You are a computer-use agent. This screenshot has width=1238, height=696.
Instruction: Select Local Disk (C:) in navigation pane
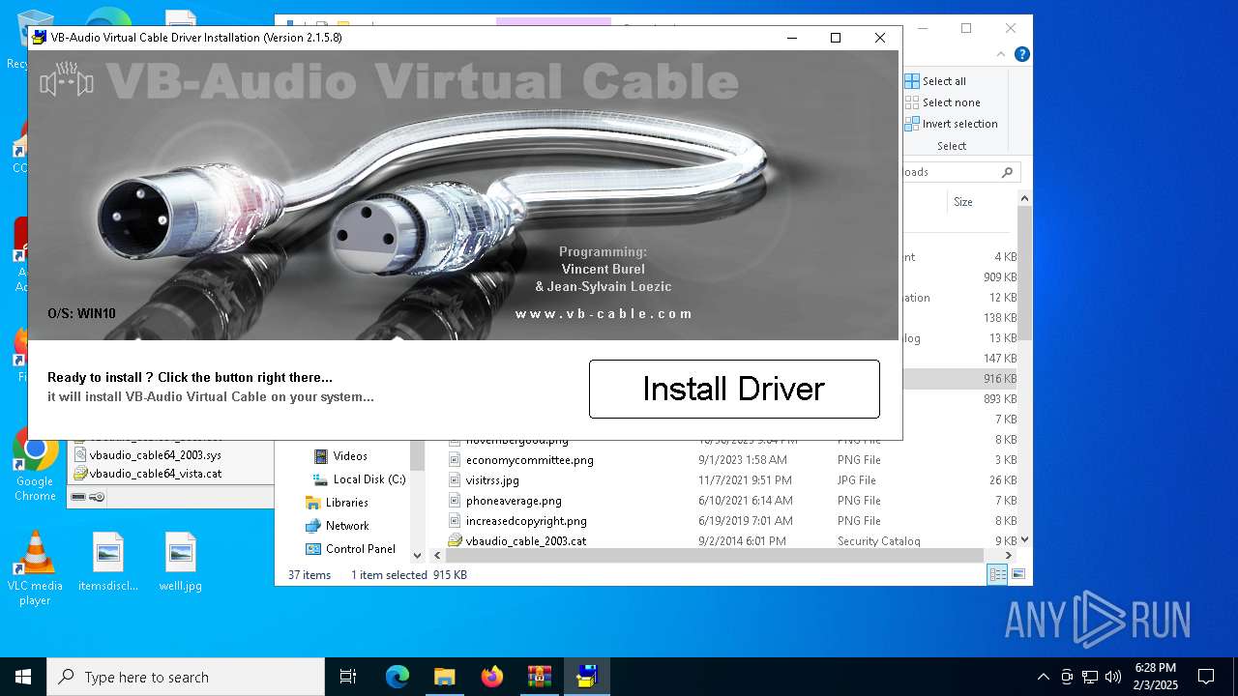tap(359, 479)
